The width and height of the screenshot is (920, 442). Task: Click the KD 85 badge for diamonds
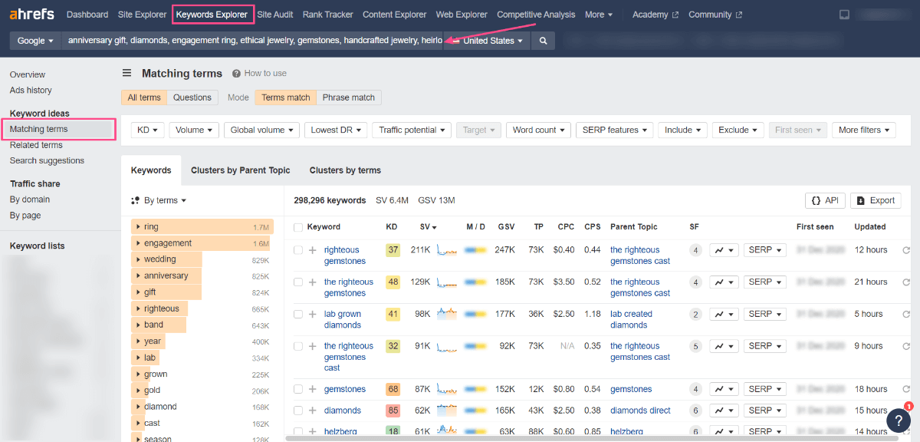393,411
